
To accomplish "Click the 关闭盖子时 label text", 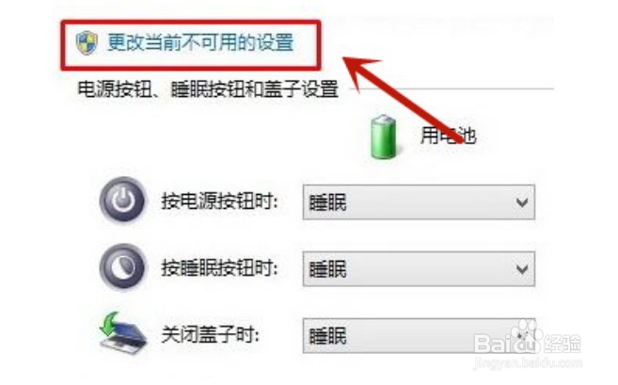I will click(x=211, y=335).
